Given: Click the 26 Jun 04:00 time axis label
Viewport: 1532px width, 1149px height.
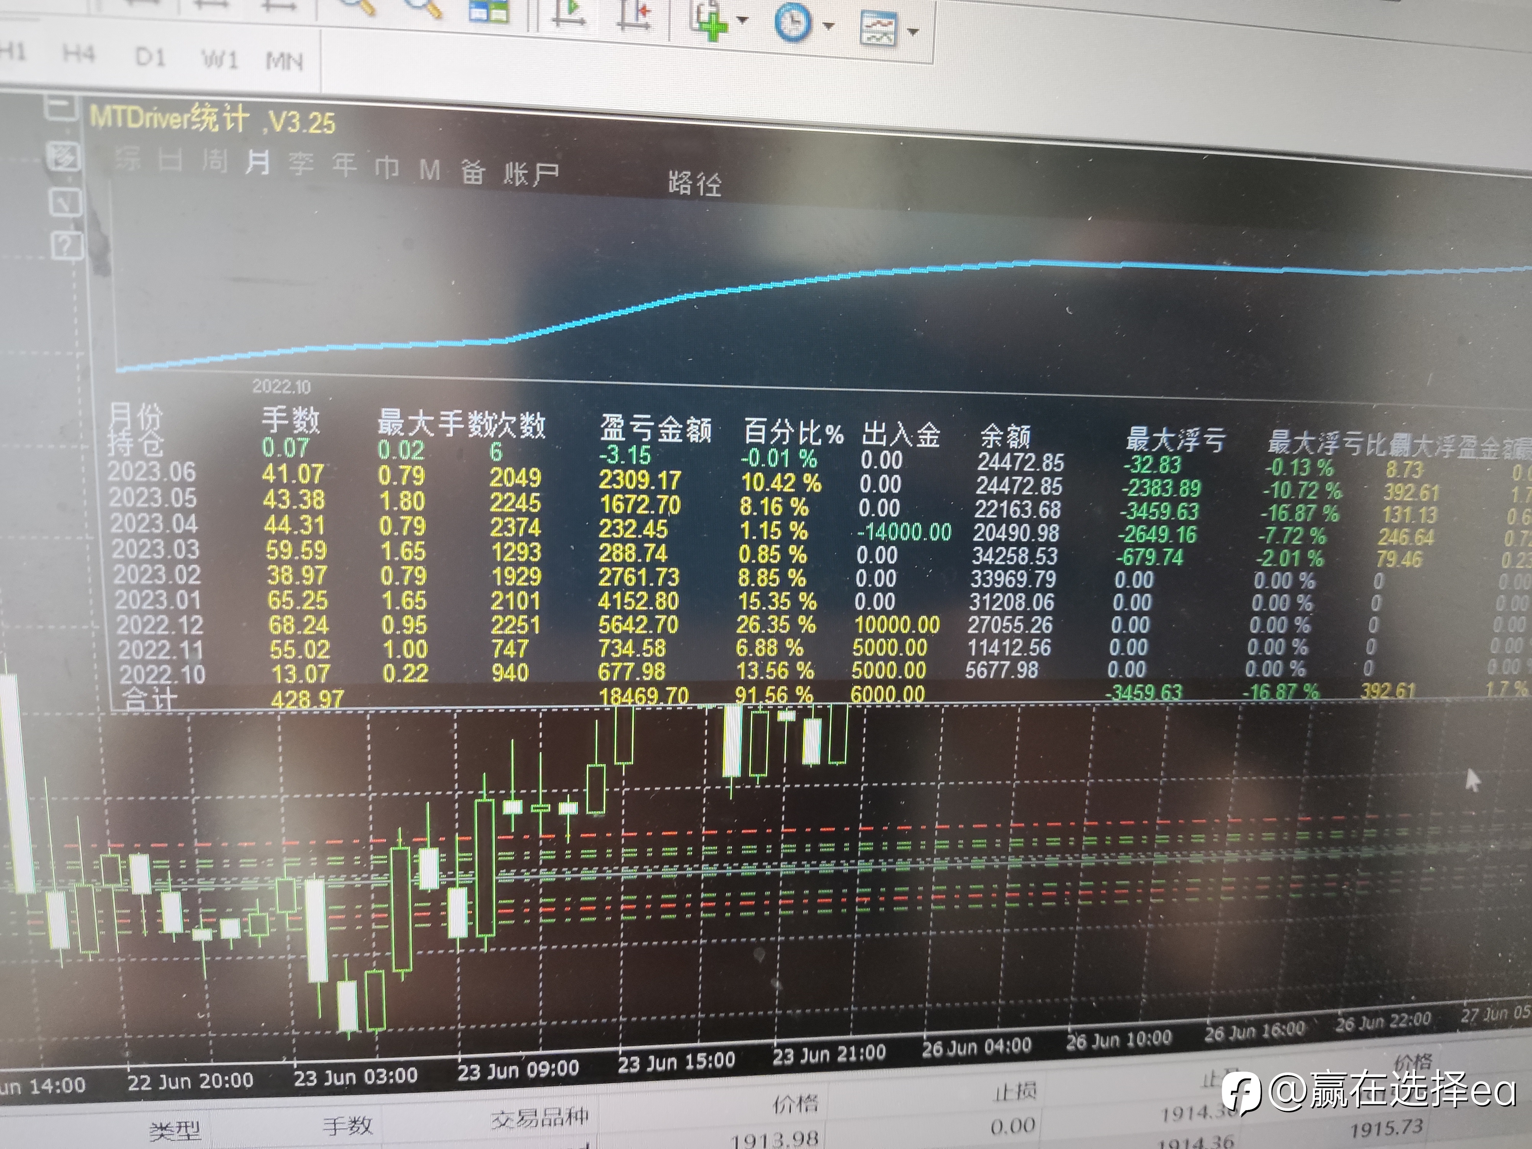Looking at the screenshot, I should [977, 1047].
